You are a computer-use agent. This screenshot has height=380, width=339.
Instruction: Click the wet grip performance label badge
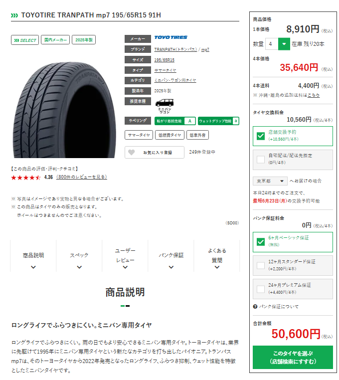click(x=218, y=121)
